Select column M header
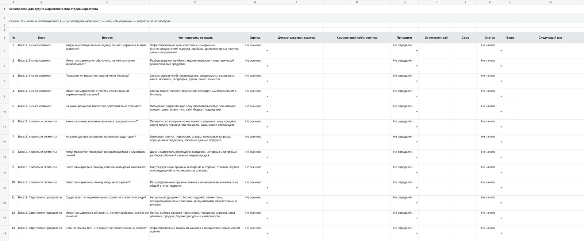The width and height of the screenshot is (584, 241). pos(550,2)
